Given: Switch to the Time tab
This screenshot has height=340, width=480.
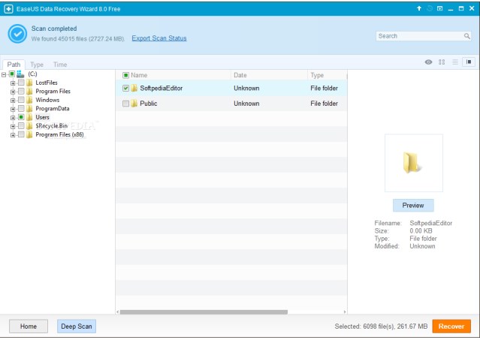Looking at the screenshot, I should click(60, 65).
